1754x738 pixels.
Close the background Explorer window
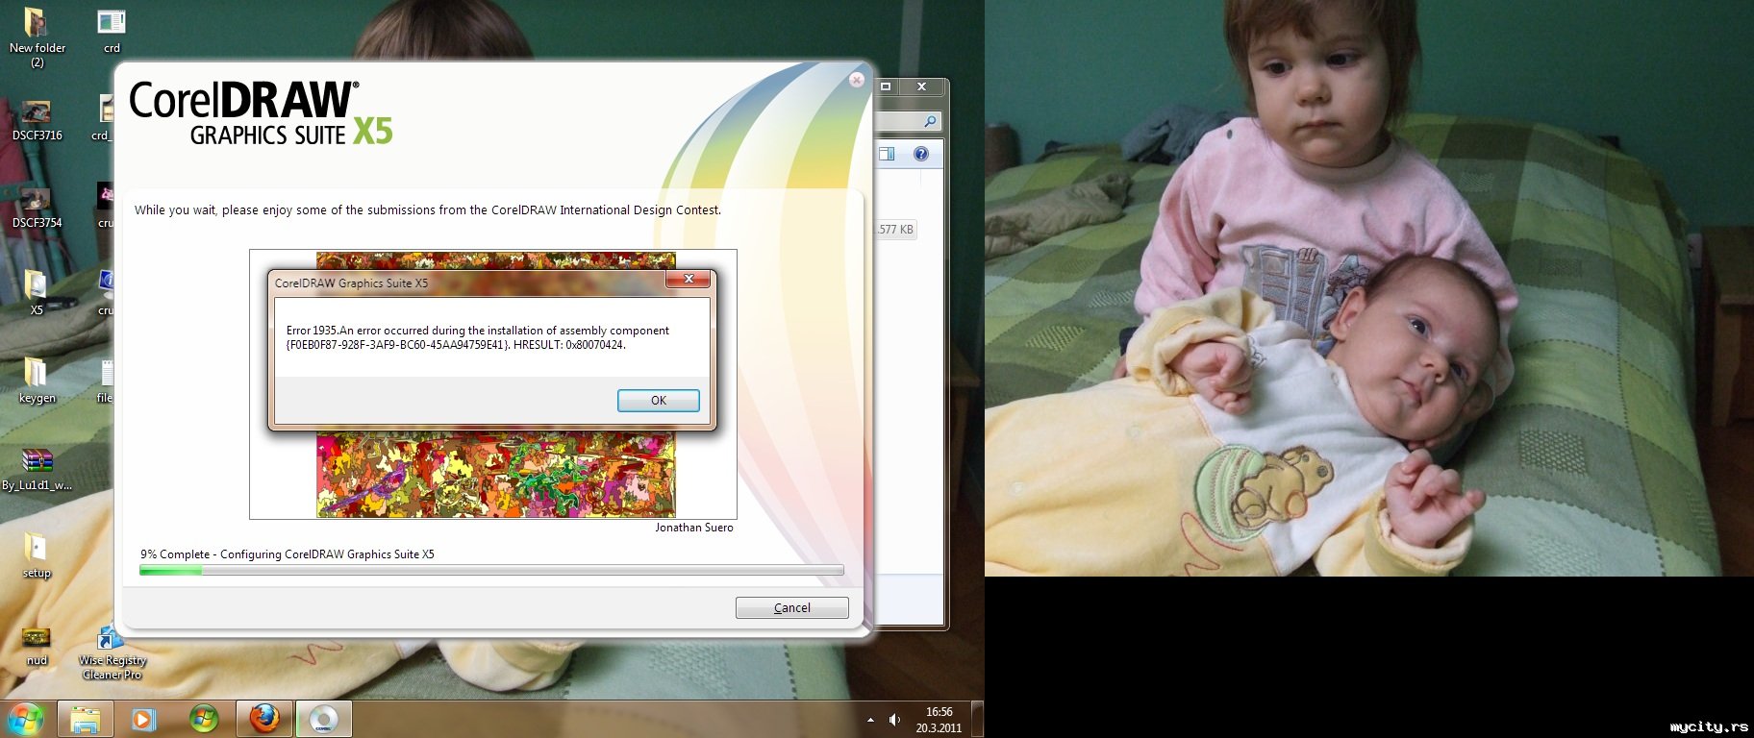(921, 86)
